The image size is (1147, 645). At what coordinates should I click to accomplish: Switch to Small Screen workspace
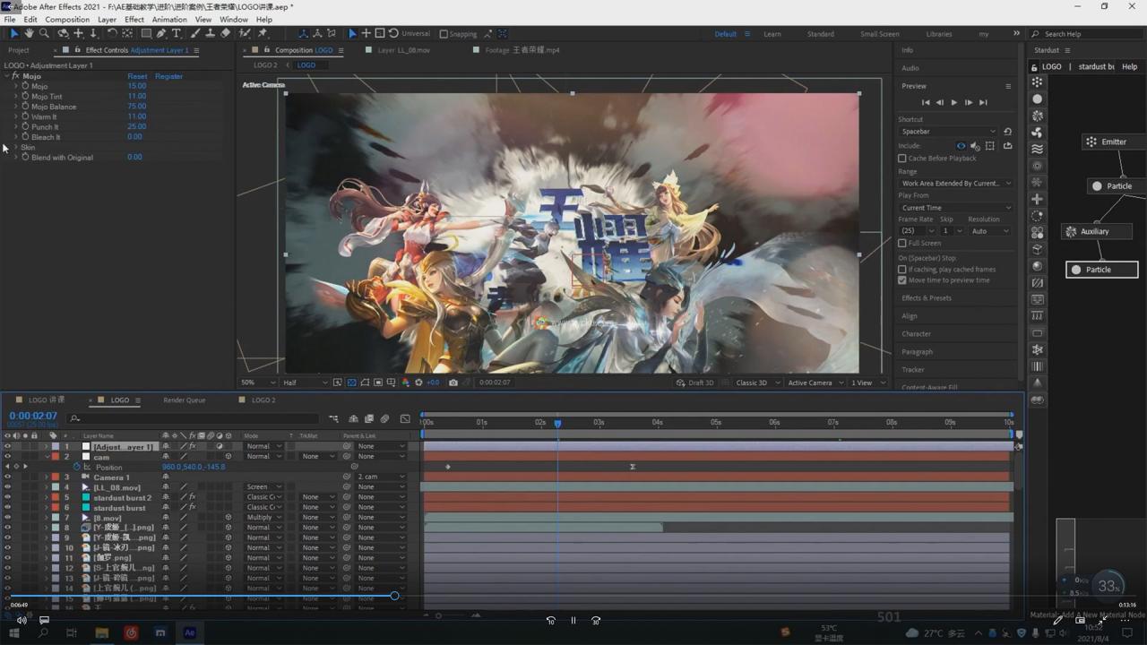(x=880, y=34)
